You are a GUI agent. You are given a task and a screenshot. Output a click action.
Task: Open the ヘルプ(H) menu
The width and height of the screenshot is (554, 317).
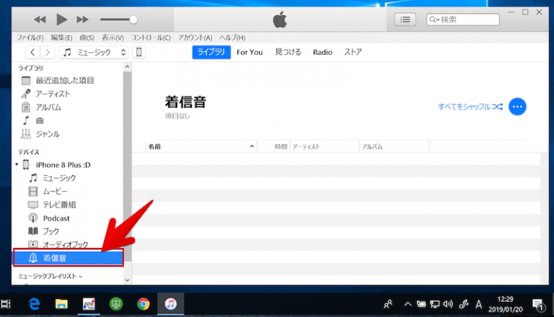click(232, 37)
